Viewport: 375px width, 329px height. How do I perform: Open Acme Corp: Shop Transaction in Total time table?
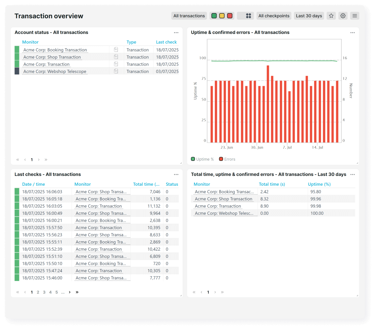coord(223,199)
